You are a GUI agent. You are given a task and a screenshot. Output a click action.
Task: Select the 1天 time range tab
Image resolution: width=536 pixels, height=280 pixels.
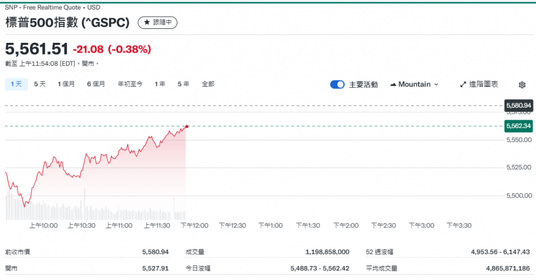pos(16,84)
